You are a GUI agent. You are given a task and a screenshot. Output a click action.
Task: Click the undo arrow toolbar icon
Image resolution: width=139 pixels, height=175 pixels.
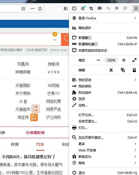click(108, 8)
